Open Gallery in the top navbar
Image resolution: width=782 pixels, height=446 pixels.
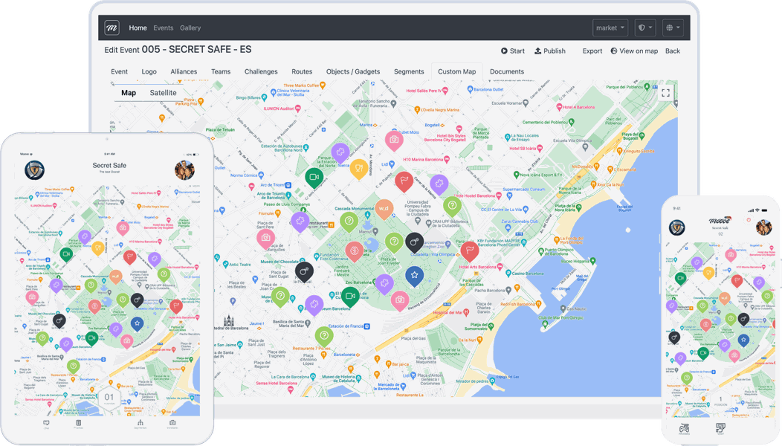point(190,28)
